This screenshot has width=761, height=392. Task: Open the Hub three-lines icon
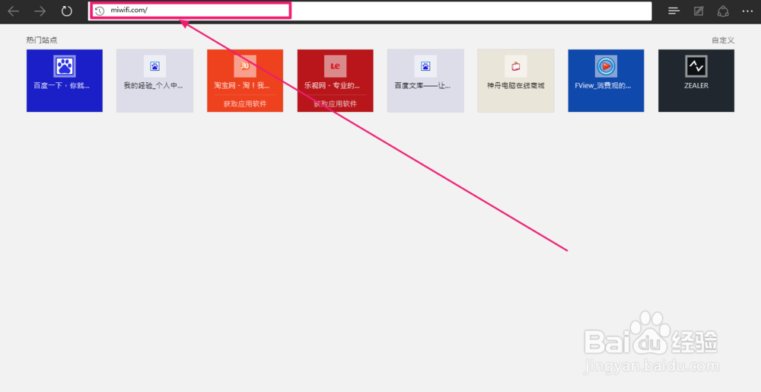[x=673, y=11]
